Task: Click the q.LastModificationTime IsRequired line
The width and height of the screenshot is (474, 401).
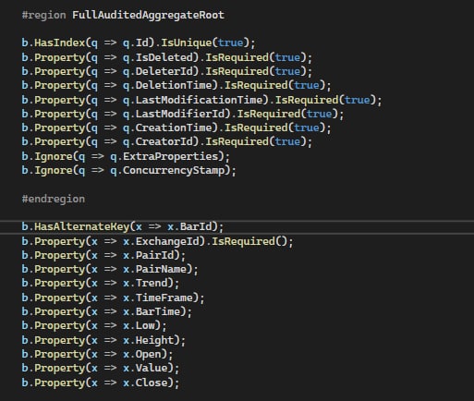Action: pyautogui.click(x=201, y=100)
